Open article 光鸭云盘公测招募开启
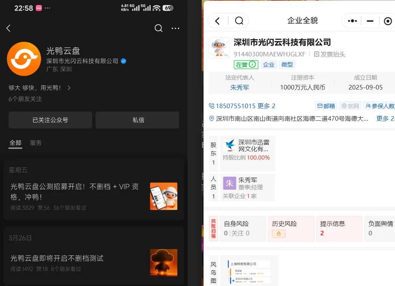395x286 pixels. coord(75,192)
